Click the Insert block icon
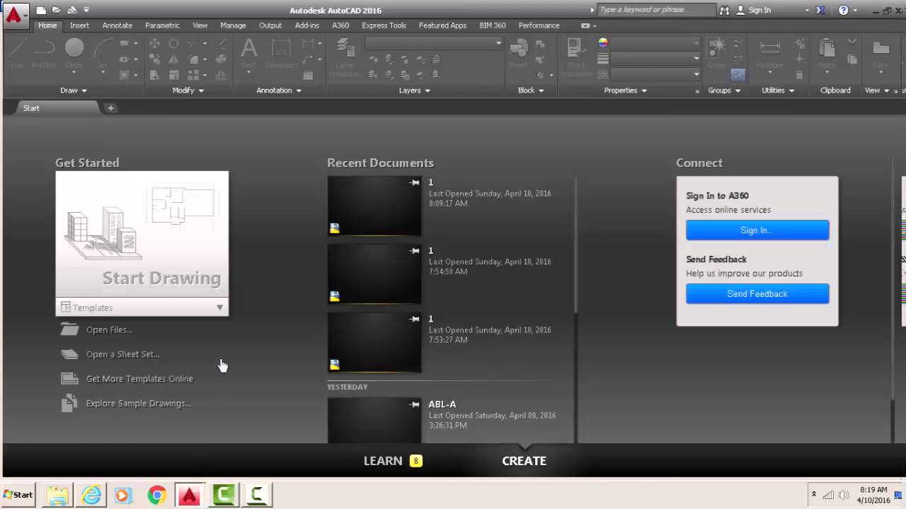The width and height of the screenshot is (906, 509). coord(519,54)
